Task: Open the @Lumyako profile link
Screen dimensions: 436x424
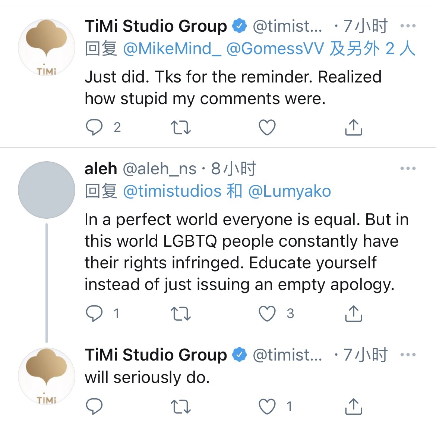Action: tap(290, 191)
